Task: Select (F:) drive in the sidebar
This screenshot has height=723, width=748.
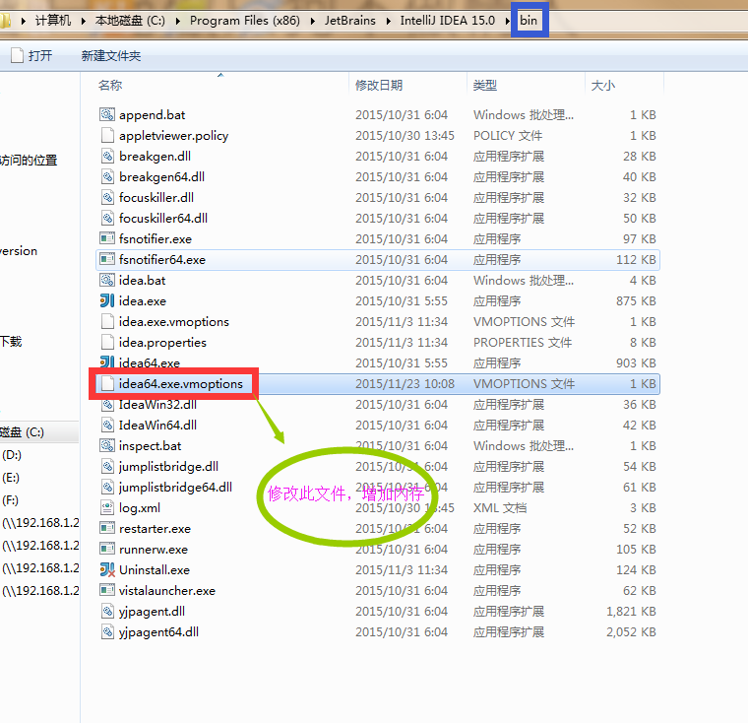Action: click(11, 500)
